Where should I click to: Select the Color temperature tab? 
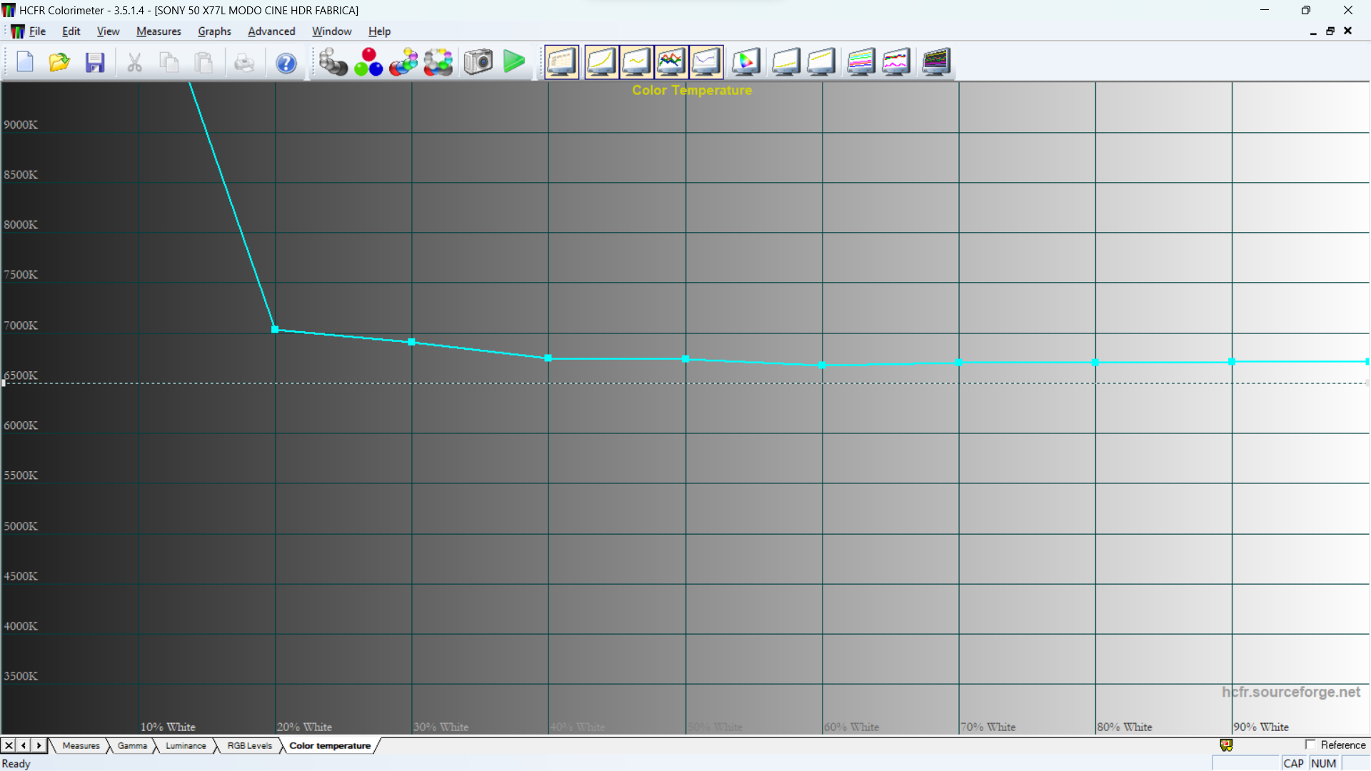point(330,746)
